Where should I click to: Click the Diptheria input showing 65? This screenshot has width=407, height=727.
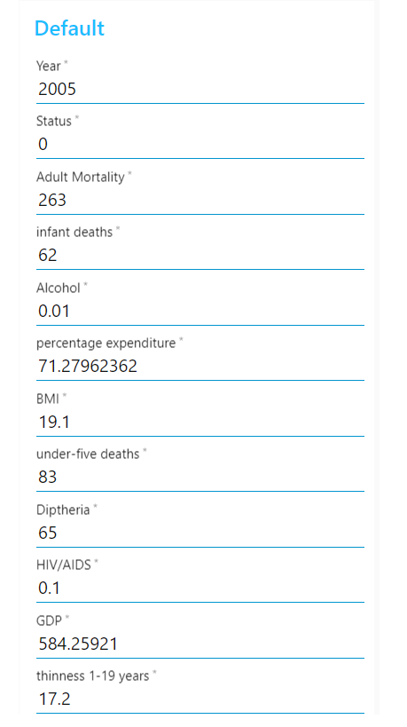point(200,533)
